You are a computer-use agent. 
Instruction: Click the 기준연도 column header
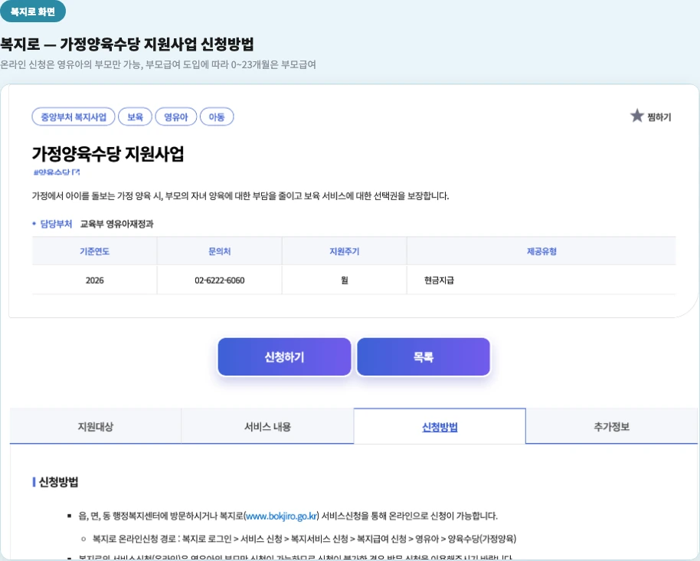pos(95,251)
